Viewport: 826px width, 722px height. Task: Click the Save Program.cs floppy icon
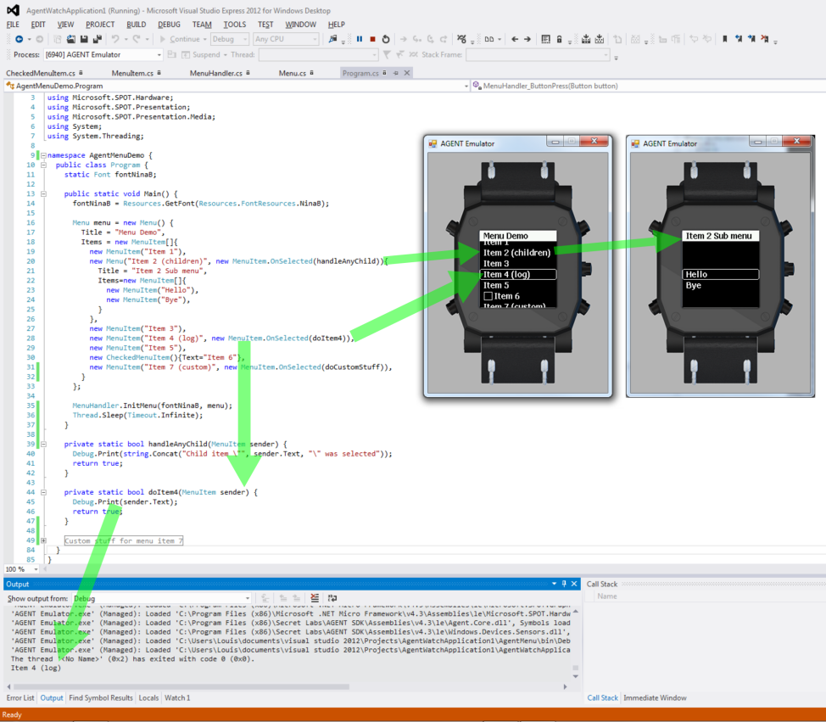(x=84, y=39)
